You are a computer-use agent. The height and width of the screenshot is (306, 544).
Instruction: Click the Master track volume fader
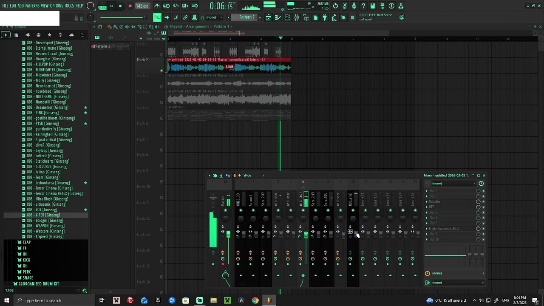[x=228, y=235]
